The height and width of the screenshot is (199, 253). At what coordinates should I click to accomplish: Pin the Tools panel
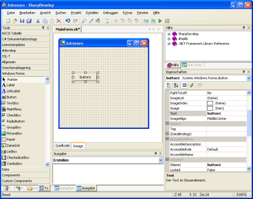(x=43, y=28)
